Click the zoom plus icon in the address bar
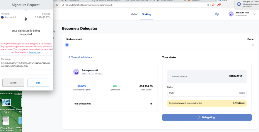Viewport: 259px width, 132px height. click(208, 5)
